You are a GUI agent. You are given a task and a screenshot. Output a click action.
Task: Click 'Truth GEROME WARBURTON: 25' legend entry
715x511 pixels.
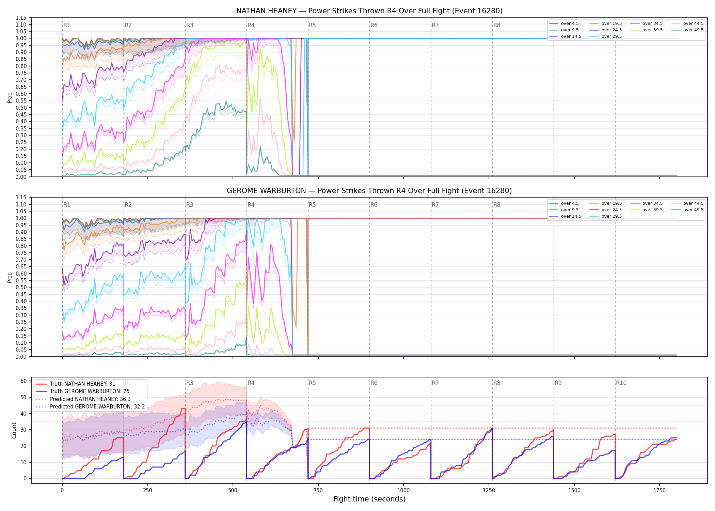coord(82,391)
